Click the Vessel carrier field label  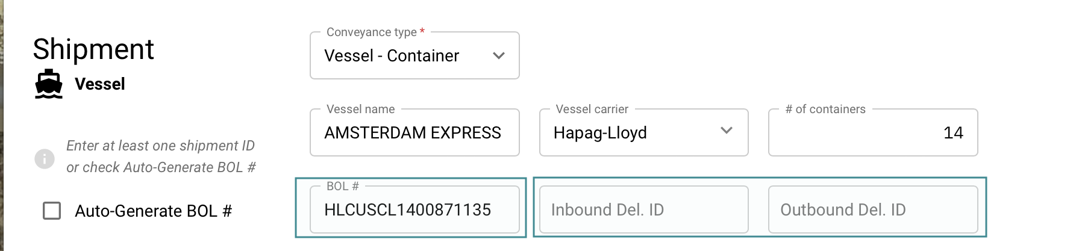point(592,110)
